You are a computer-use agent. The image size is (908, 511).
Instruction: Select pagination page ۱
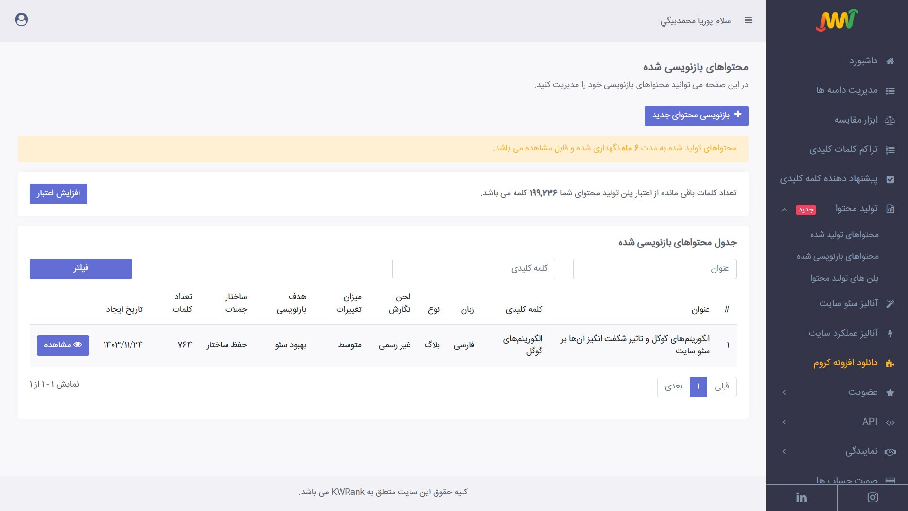[698, 387]
